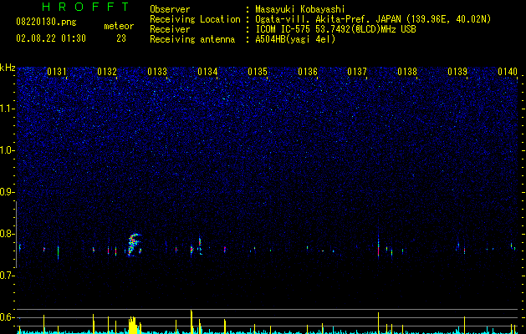526x334 pixels.
Task: Click the 0137 time marker
Action: coord(357,72)
